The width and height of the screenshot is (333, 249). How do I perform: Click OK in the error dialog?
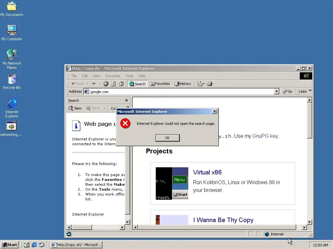167,138
